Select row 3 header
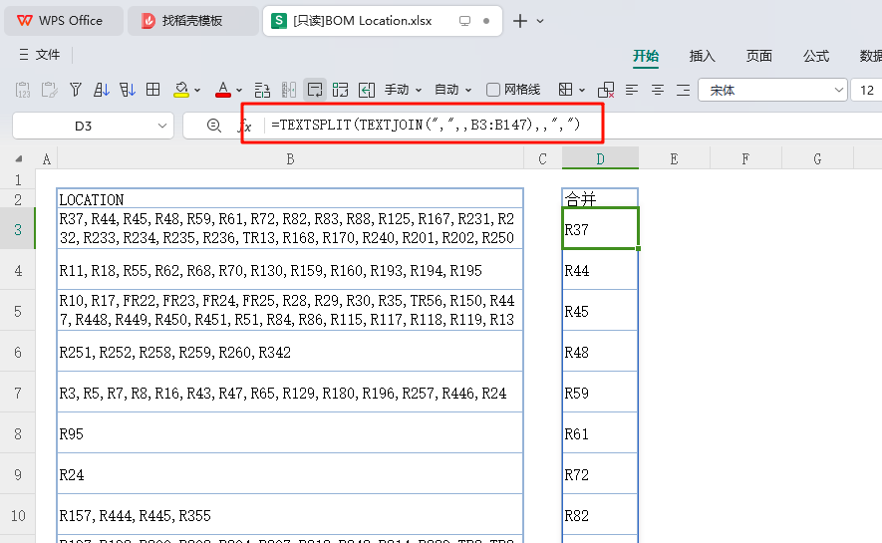Image resolution: width=882 pixels, height=543 pixels. tap(18, 229)
